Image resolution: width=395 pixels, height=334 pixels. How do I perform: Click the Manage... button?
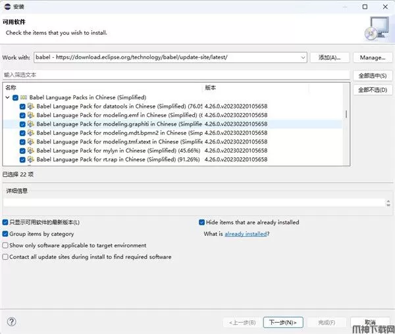point(373,58)
